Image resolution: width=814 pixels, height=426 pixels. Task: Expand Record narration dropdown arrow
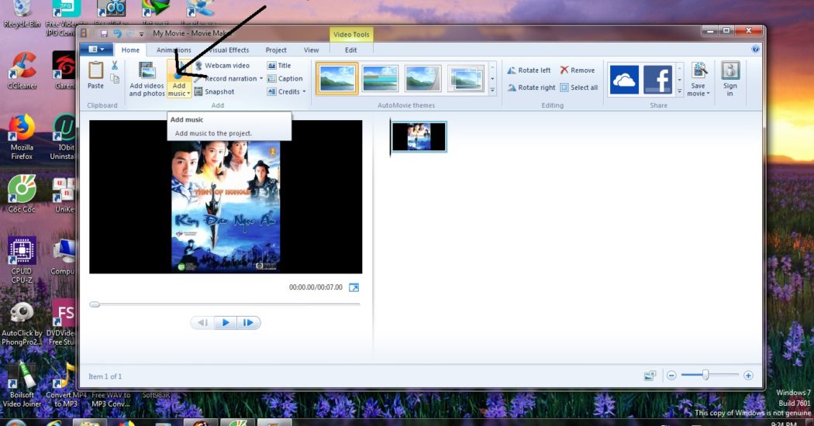[261, 79]
